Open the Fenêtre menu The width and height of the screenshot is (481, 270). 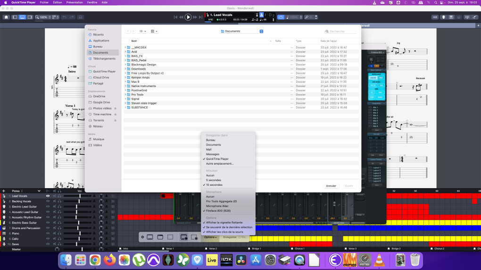click(x=92, y=2)
